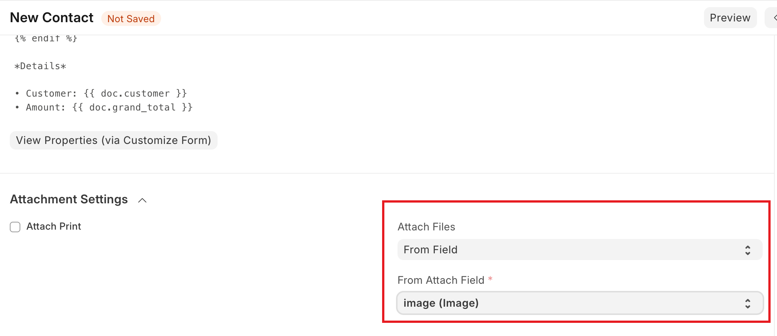The width and height of the screenshot is (777, 336).
Task: Click the red required asterisk by From Attach Field
Action: (x=490, y=279)
